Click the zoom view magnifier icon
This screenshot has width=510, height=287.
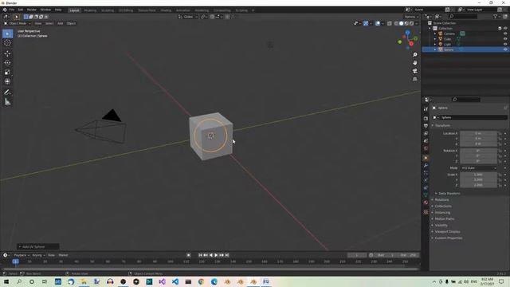(x=414, y=55)
